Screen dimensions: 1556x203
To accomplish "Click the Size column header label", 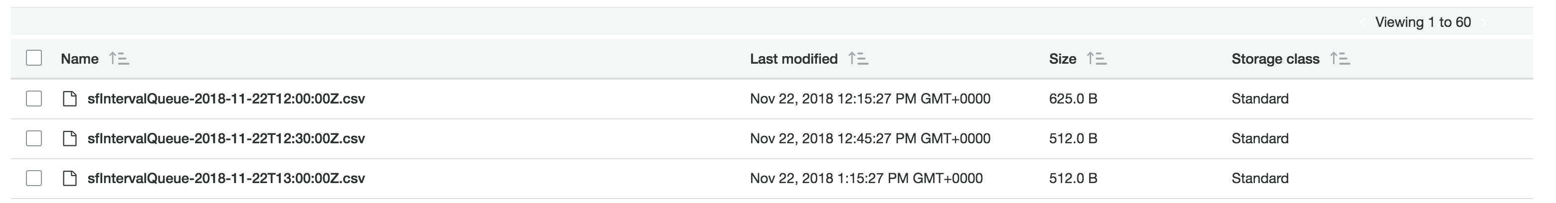I will tap(1062, 59).
